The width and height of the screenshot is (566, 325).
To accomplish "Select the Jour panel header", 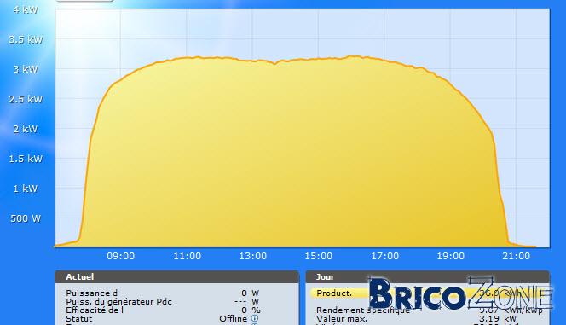I will click(x=427, y=276).
